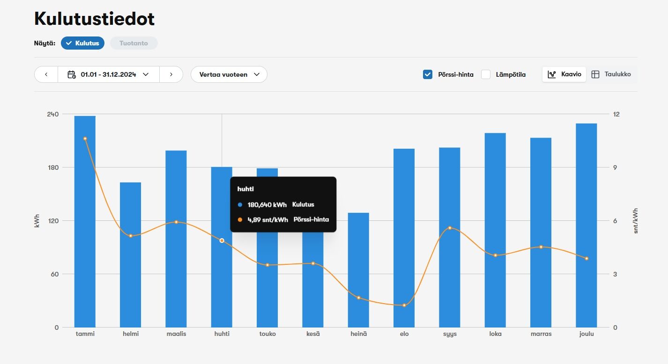
Task: Click the Taulukko table grid icon
Action: [x=595, y=74]
